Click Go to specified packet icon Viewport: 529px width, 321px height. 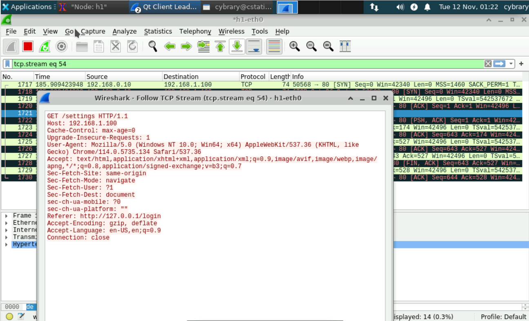click(x=203, y=46)
